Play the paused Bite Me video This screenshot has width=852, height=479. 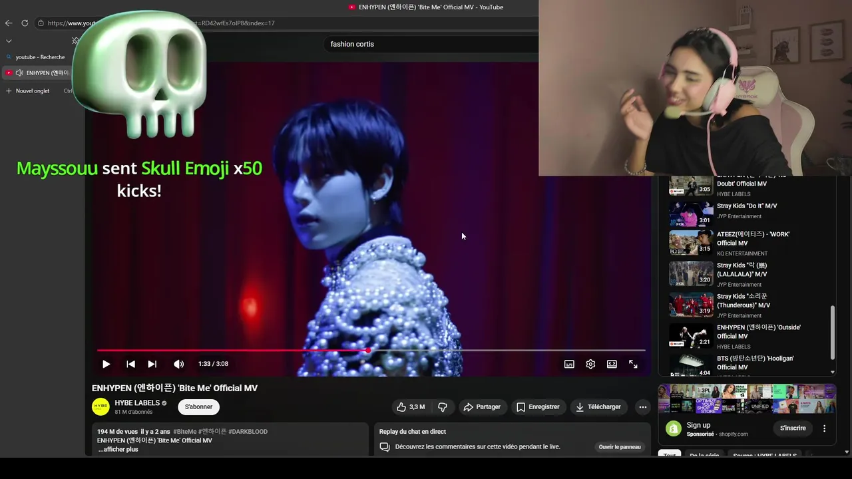pos(106,364)
